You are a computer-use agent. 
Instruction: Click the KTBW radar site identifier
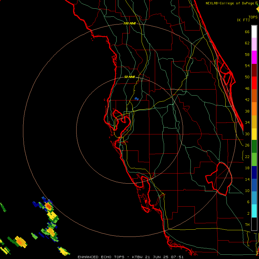tap(138, 257)
